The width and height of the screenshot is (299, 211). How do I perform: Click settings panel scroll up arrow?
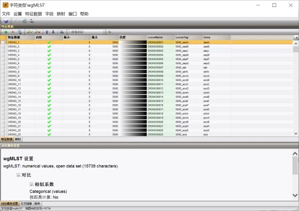click(x=295, y=154)
